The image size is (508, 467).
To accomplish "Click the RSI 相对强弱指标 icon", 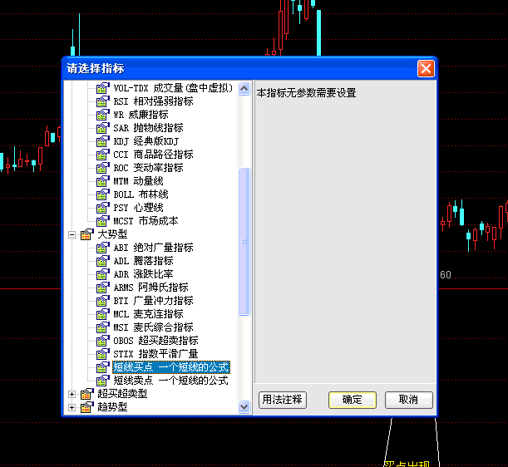I will (103, 101).
